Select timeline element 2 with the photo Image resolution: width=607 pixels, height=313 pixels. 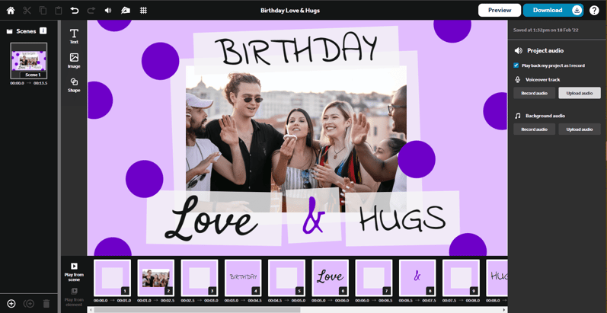tap(156, 278)
